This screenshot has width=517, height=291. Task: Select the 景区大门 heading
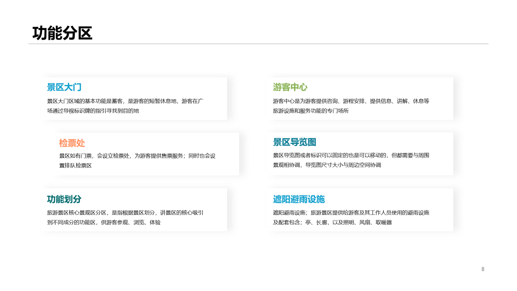point(64,87)
